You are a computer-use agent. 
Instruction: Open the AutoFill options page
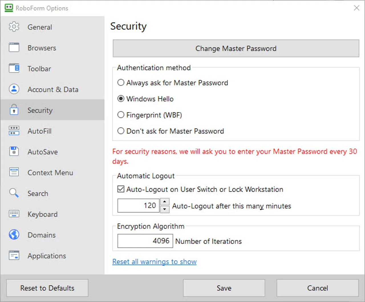coord(52,131)
